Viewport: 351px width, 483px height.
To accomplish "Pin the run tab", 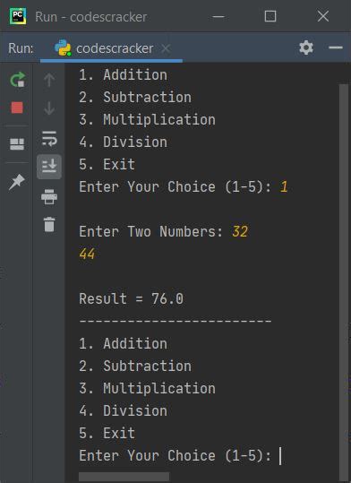I will 17,182.
